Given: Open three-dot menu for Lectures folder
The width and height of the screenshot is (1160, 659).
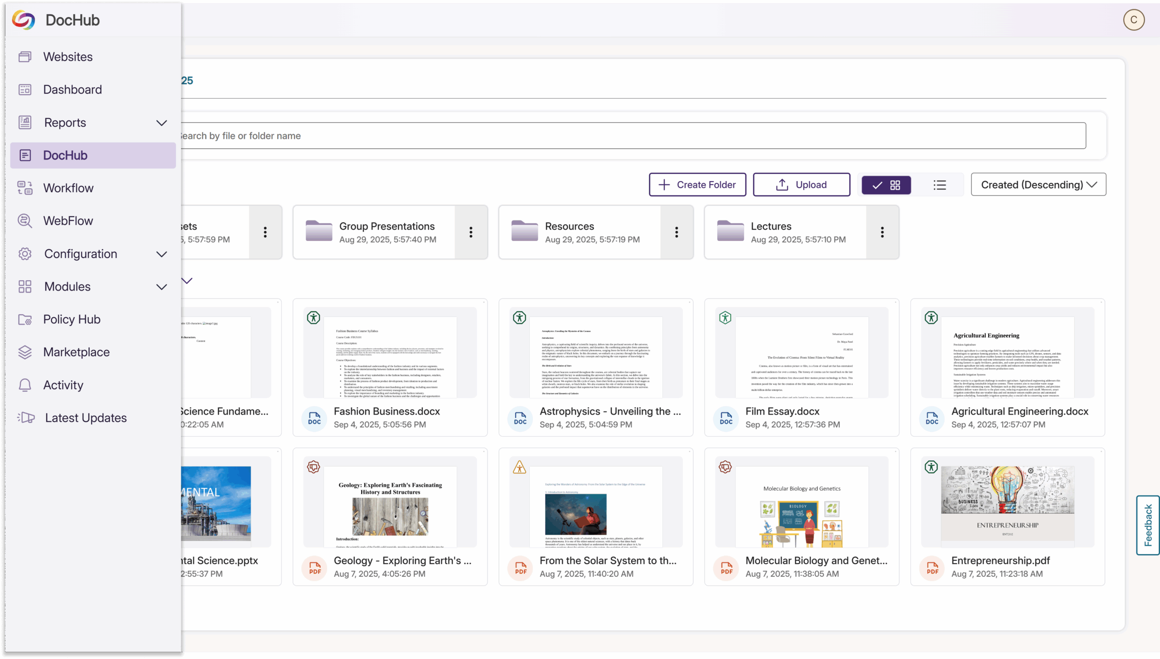Looking at the screenshot, I should pos(882,232).
